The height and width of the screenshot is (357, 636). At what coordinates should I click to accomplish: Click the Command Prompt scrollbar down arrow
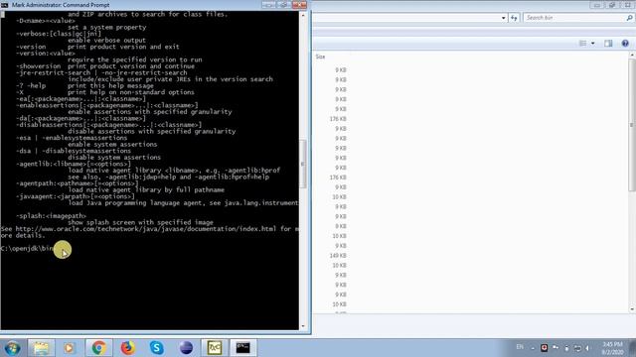coord(302,326)
